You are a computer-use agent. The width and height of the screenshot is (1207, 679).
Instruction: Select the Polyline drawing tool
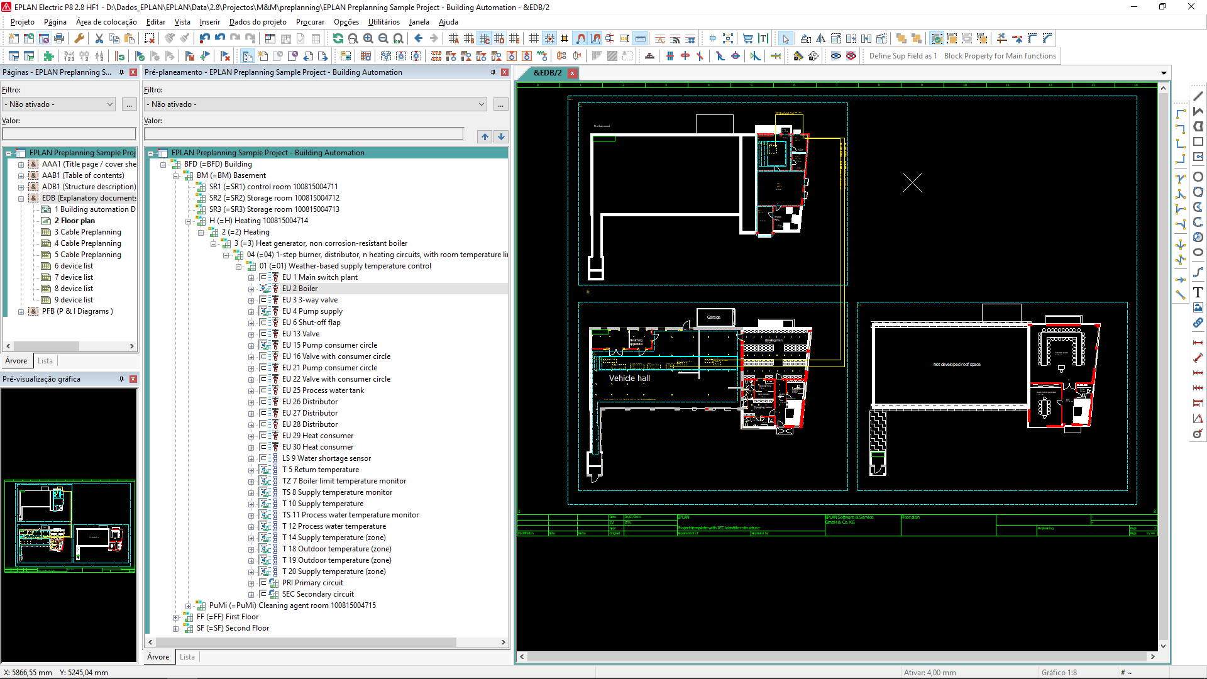pos(1198,111)
